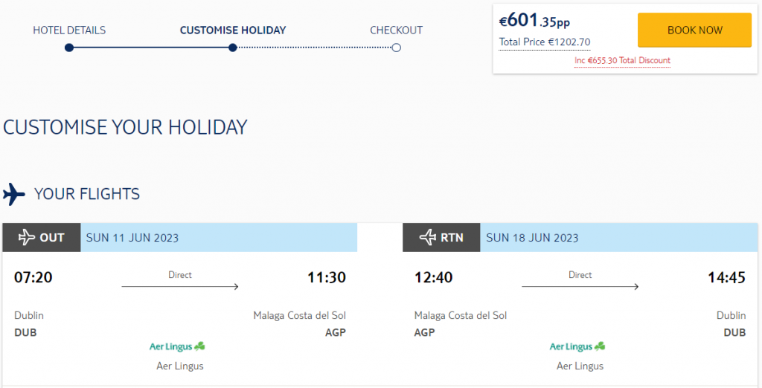762x388 pixels.
Task: Click the Aer Lingus logo on return flight
Action: pyautogui.click(x=577, y=346)
